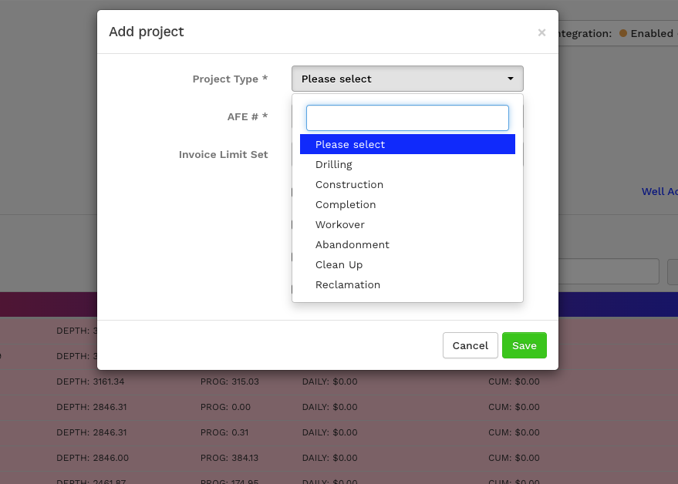The image size is (678, 484).
Task: Choose Reclamation at the bottom of the list
Action: (348, 284)
